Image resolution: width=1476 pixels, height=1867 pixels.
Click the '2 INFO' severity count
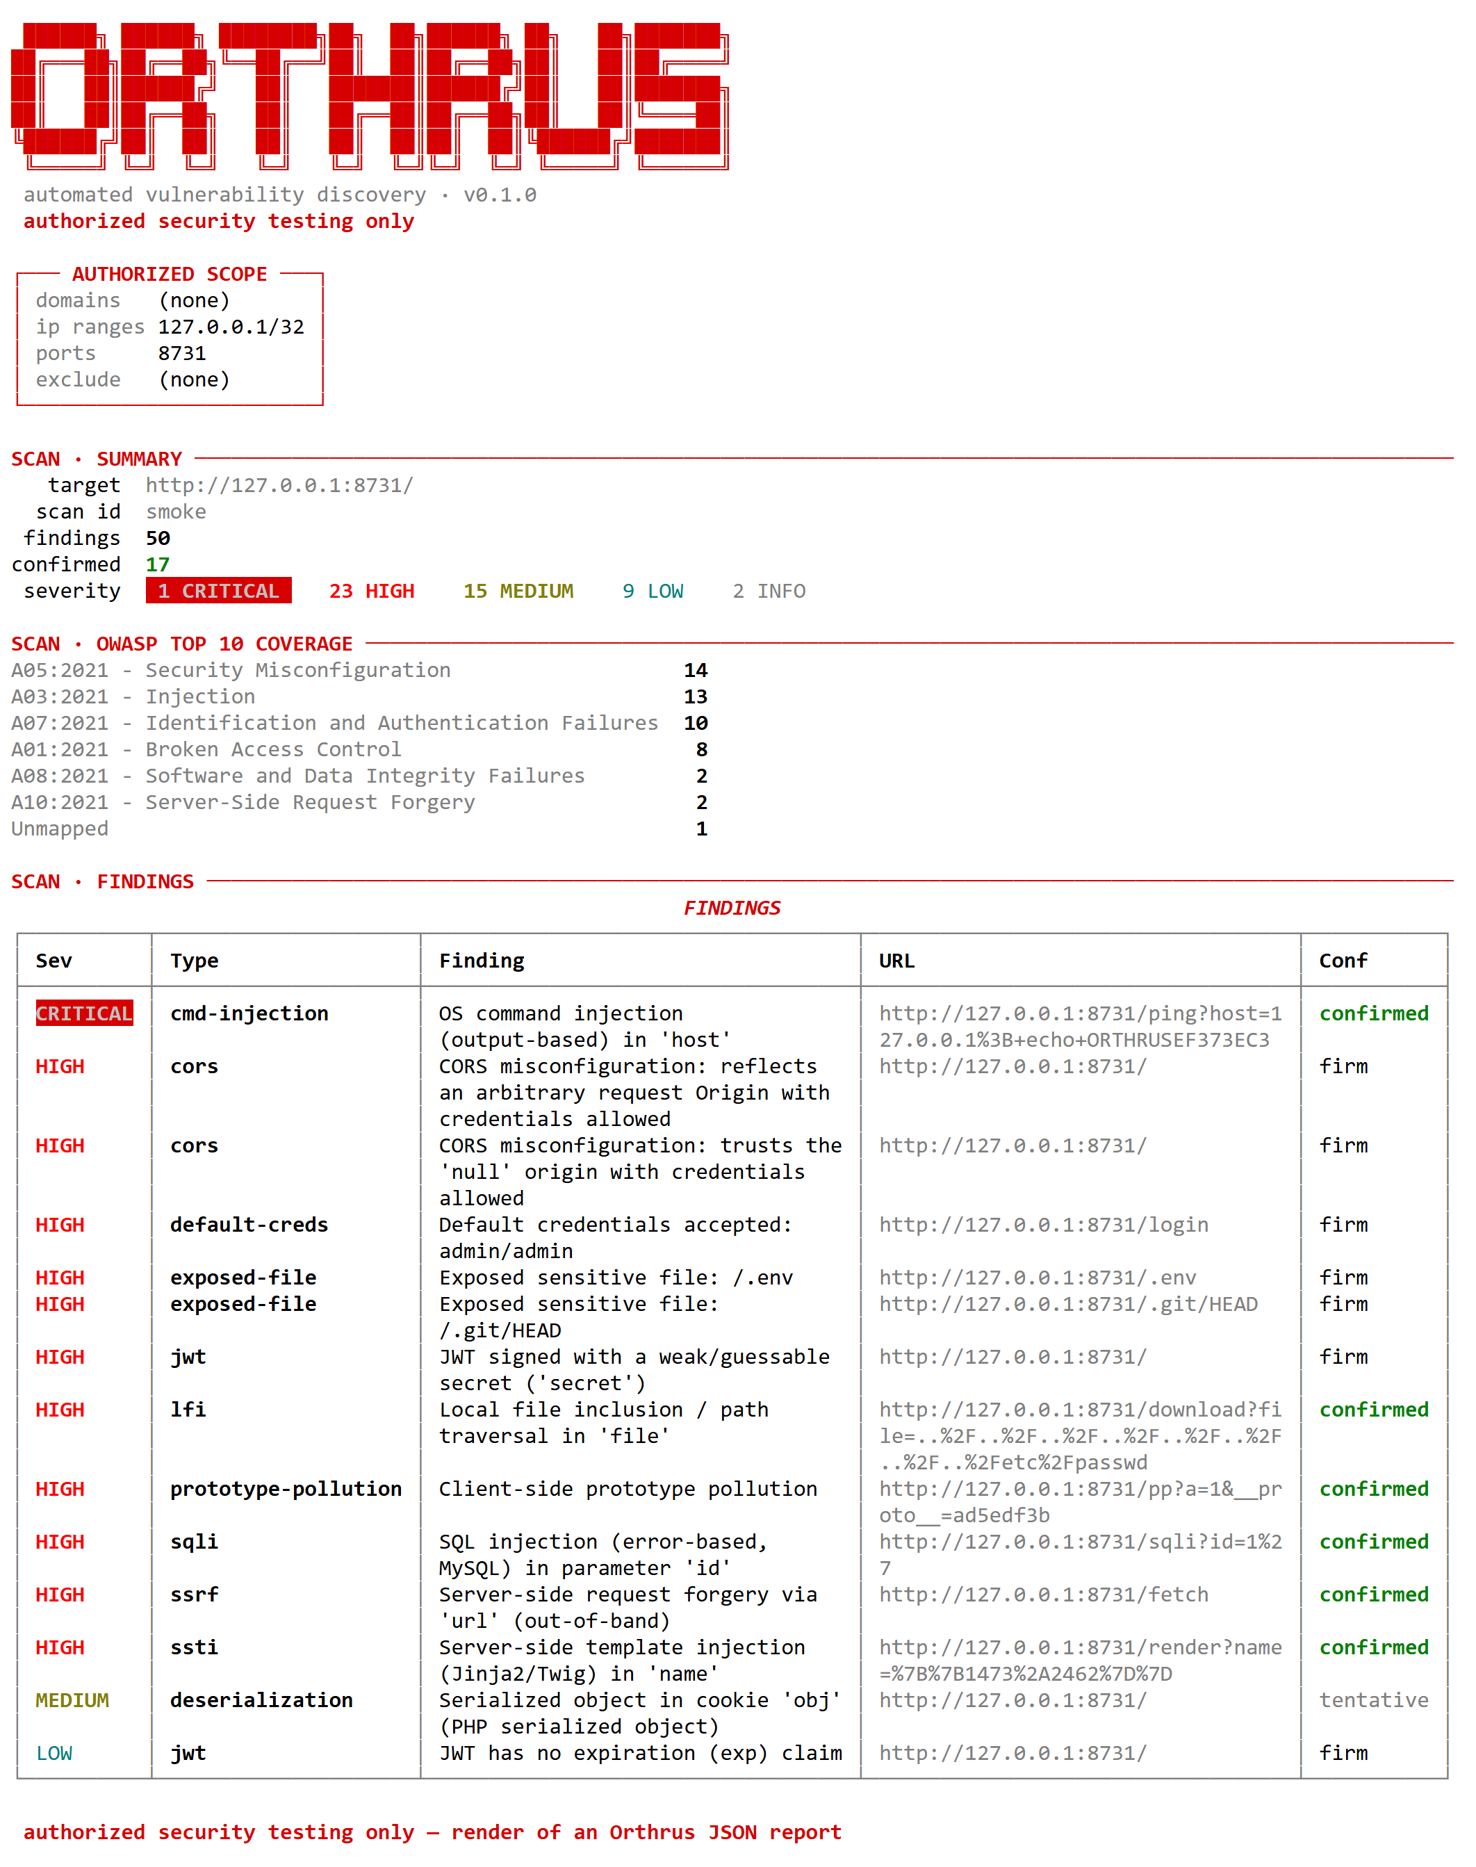pyautogui.click(x=769, y=590)
